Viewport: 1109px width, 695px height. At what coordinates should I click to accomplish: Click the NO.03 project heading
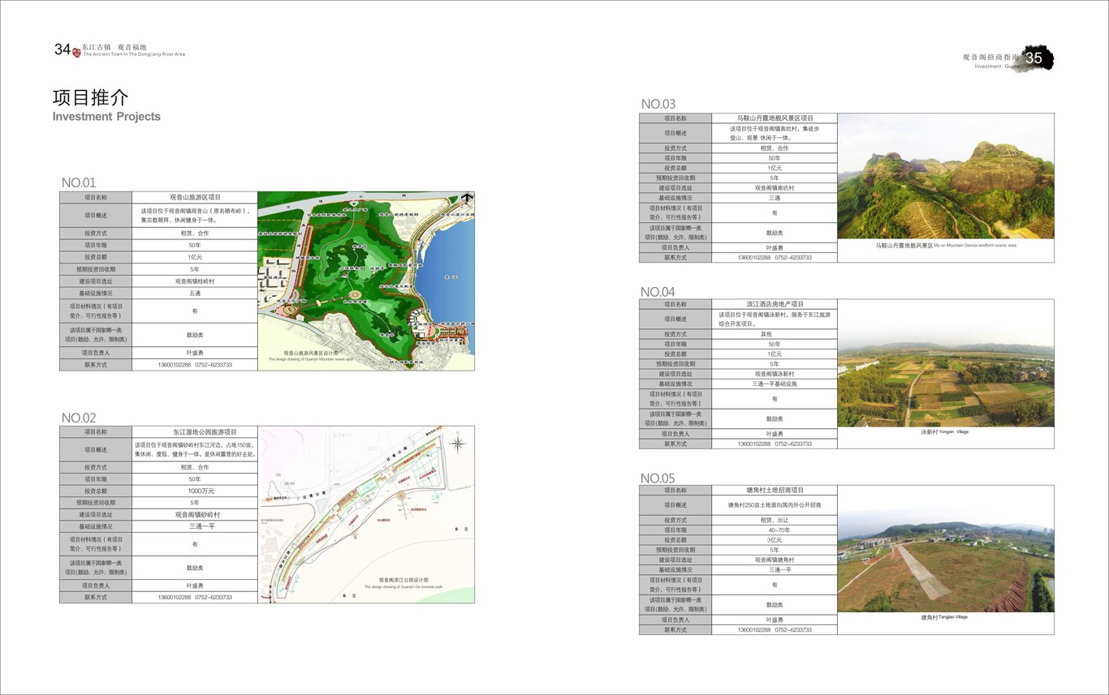coord(658,104)
